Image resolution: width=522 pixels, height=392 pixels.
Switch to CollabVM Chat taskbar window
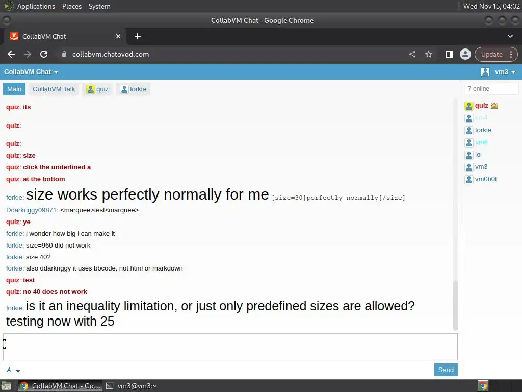(x=60, y=386)
